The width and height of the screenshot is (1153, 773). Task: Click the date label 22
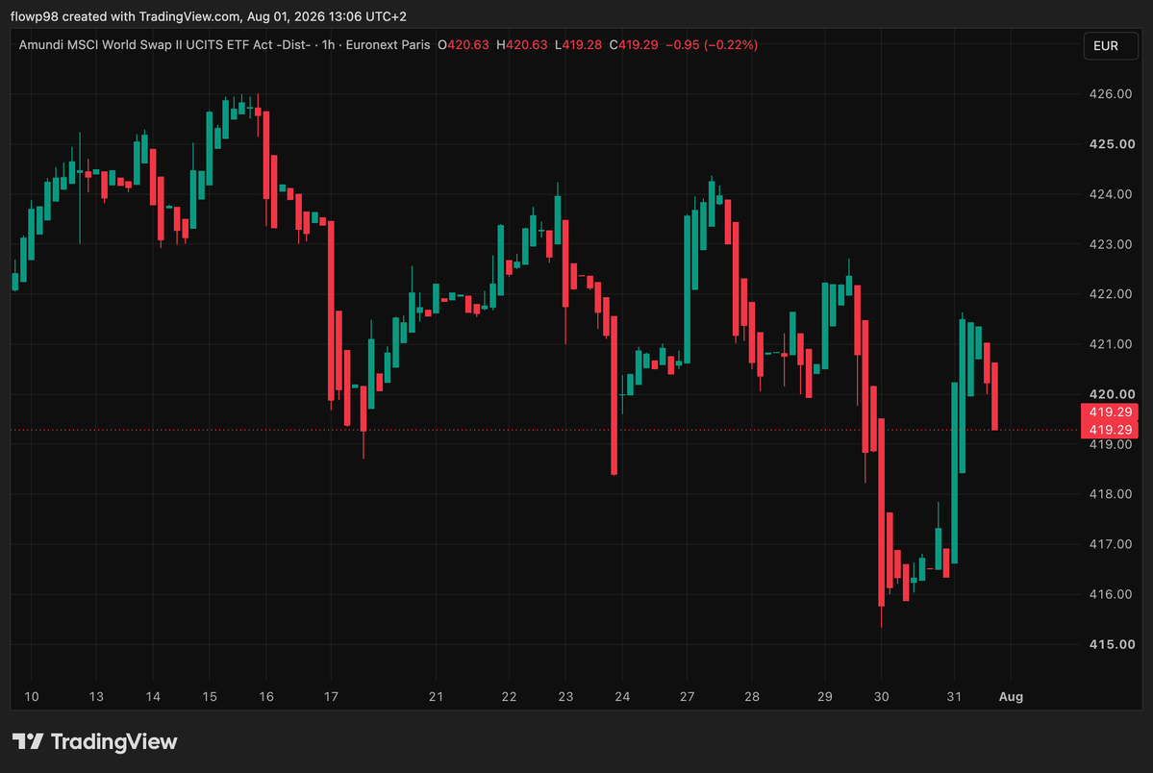click(509, 696)
